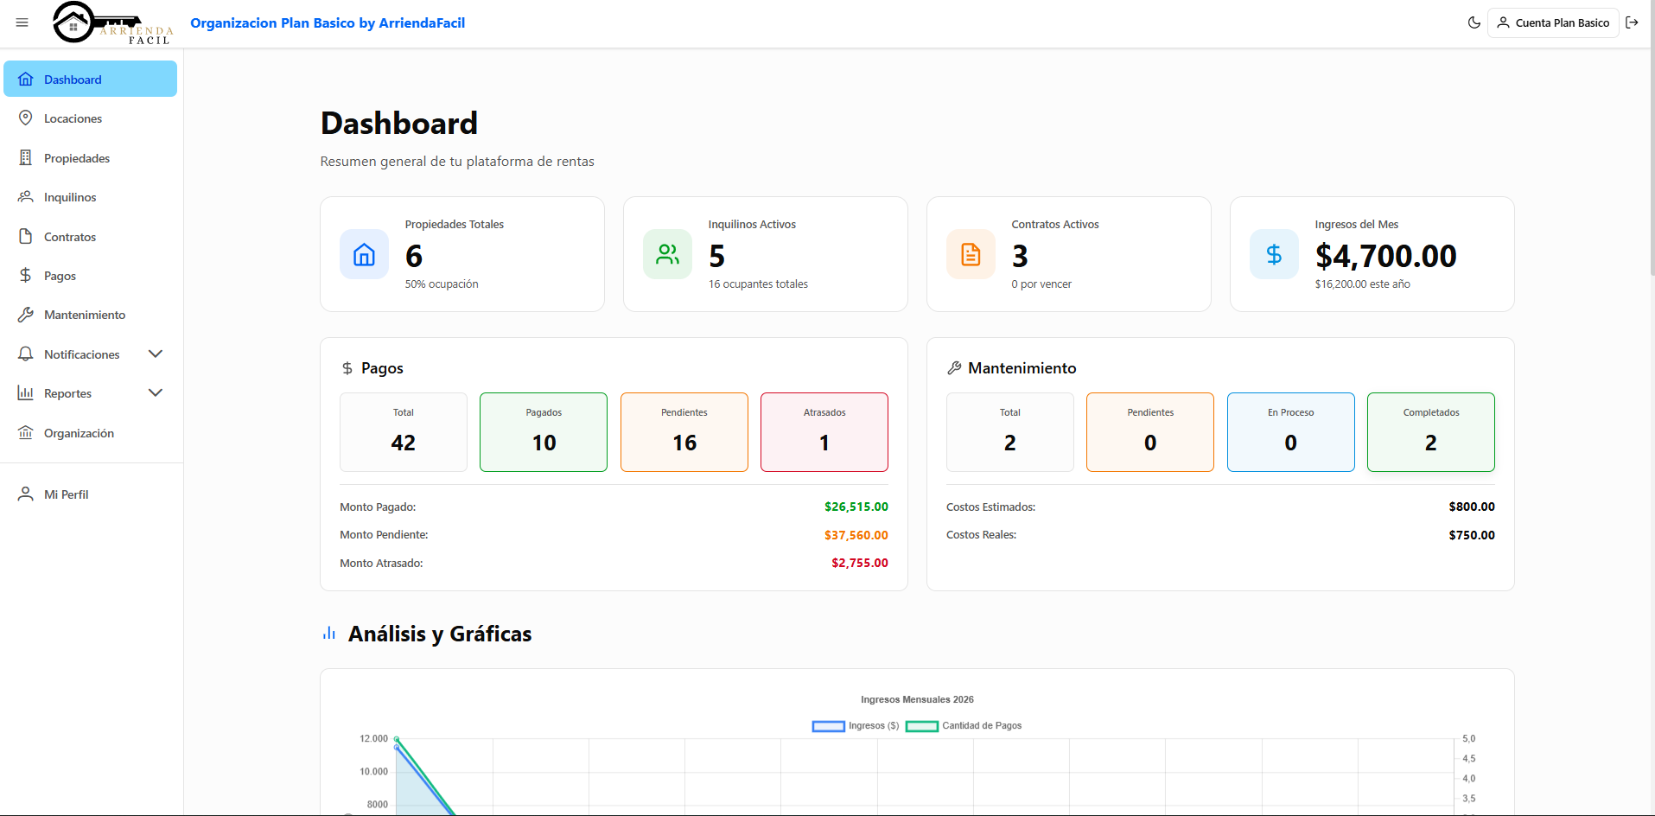Switch to dark mode moon icon

pyautogui.click(x=1474, y=22)
